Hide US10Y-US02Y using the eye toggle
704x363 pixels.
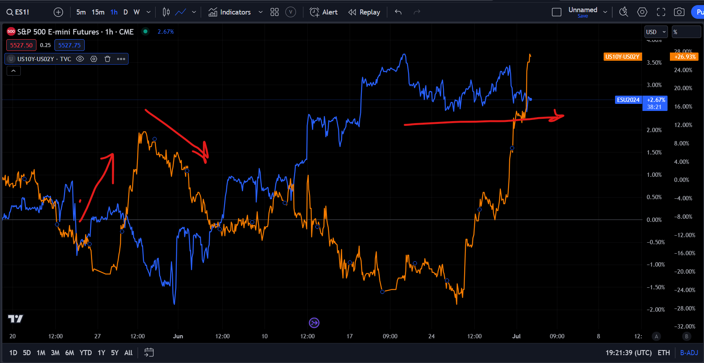coord(80,59)
